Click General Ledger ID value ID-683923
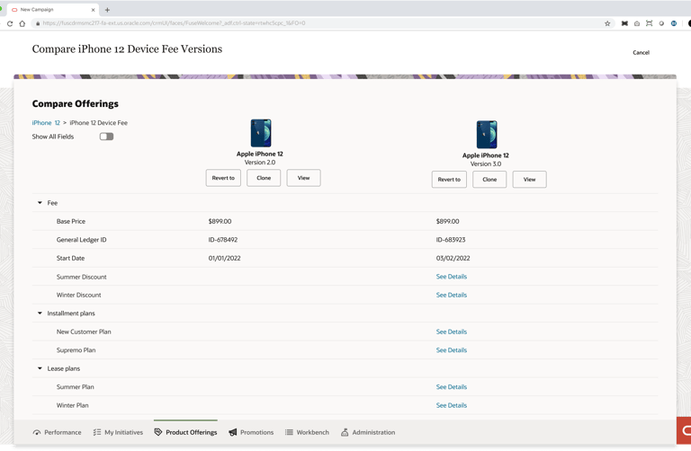Image resolution: width=691 pixels, height=451 pixels. pos(451,240)
